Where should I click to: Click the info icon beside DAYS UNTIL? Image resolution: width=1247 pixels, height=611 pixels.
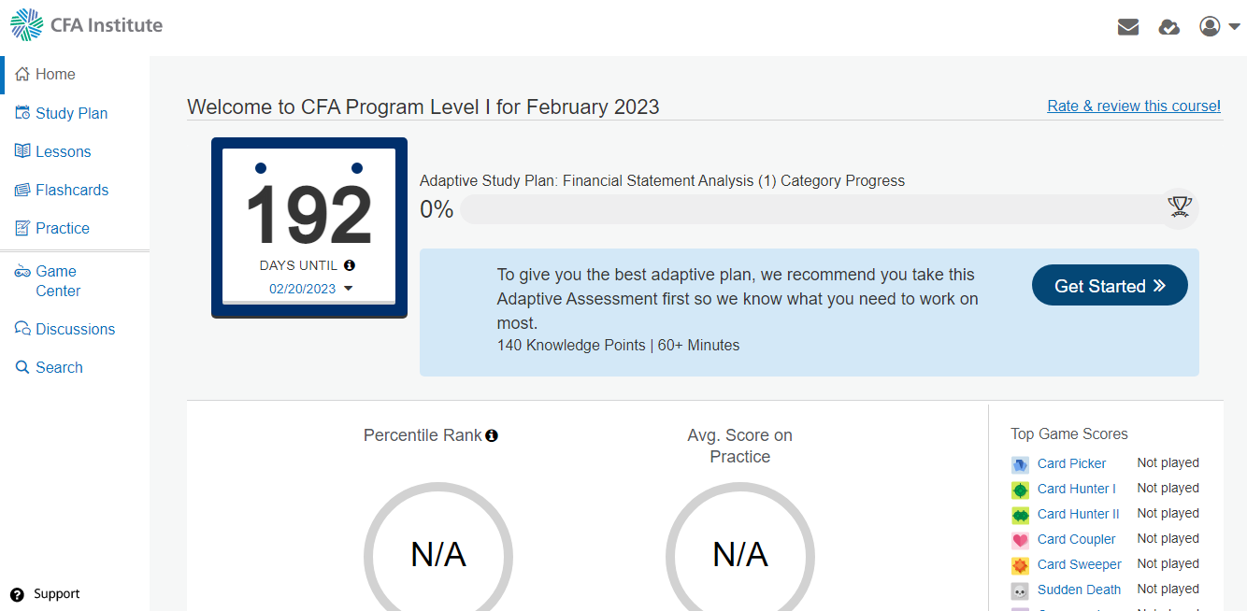(350, 265)
